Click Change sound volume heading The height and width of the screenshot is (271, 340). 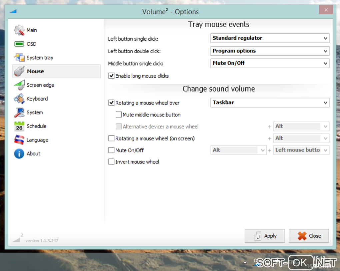(x=219, y=89)
